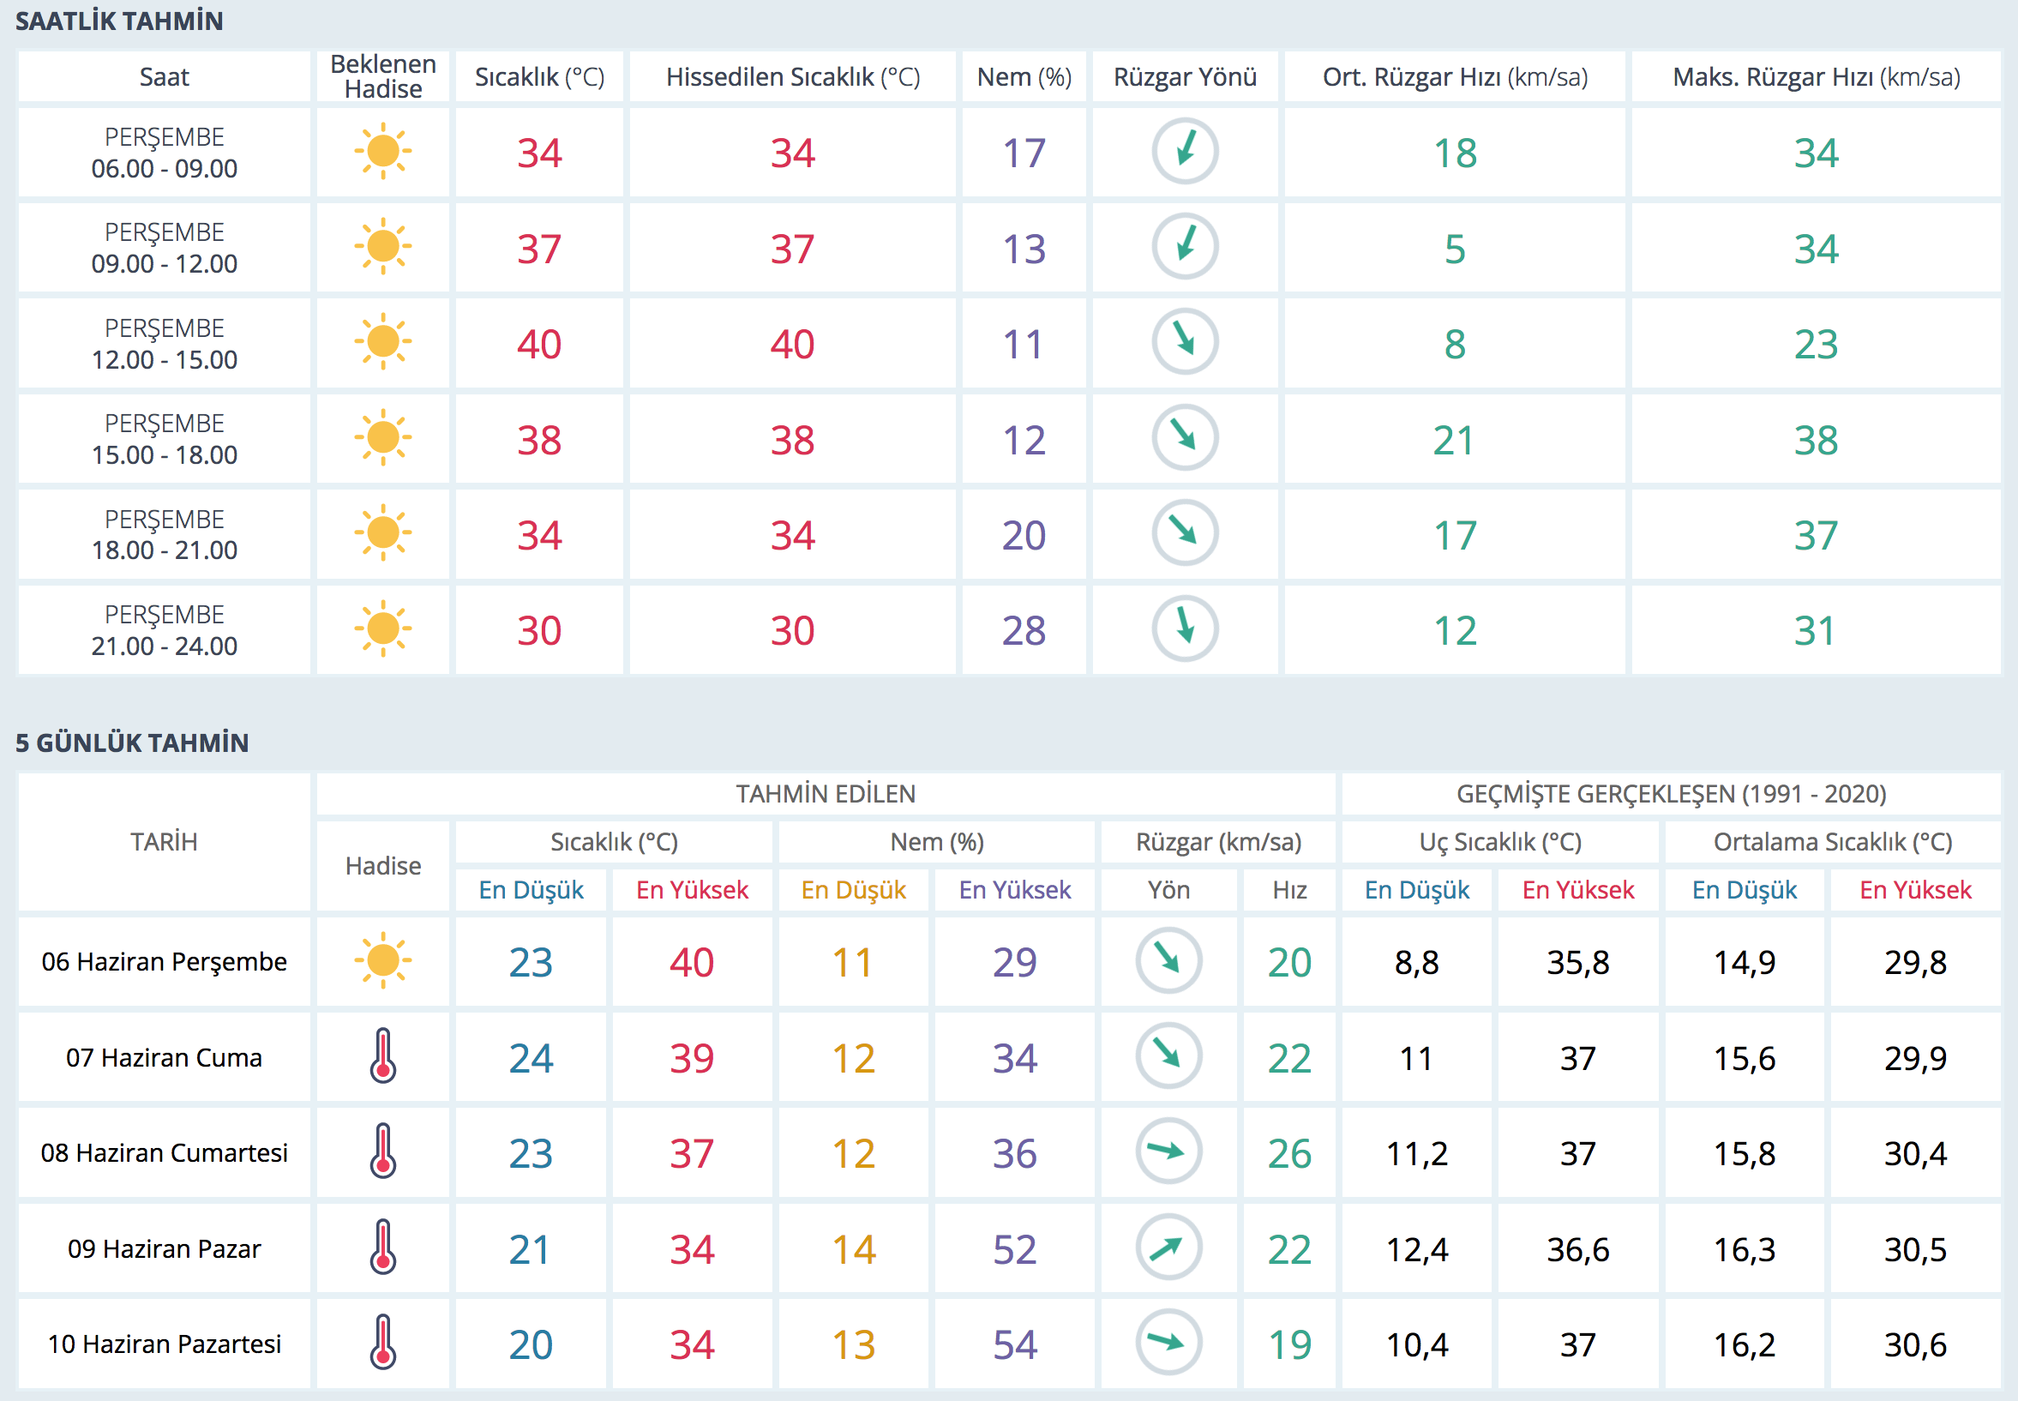Click sun icon for Perşembe 06.00 - 09.00
Viewport: 2018px width, 1401px height.
pyautogui.click(x=382, y=152)
